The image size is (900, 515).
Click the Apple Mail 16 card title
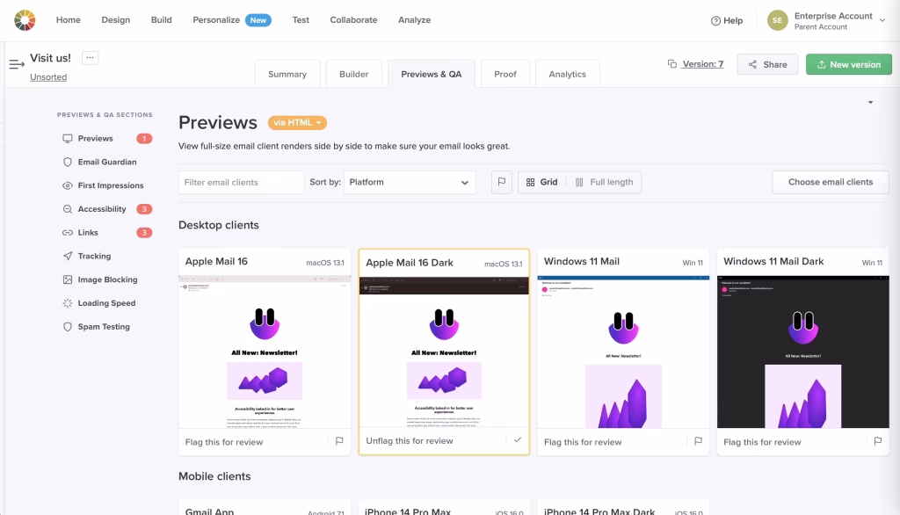(216, 261)
